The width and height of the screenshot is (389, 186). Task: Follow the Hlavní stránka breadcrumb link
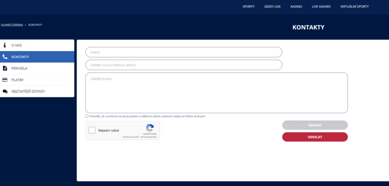(x=12, y=25)
